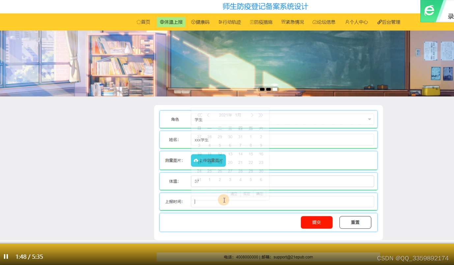Click the 姓名 name input field
Image resolution: width=454 pixels, height=265 pixels.
(282, 140)
